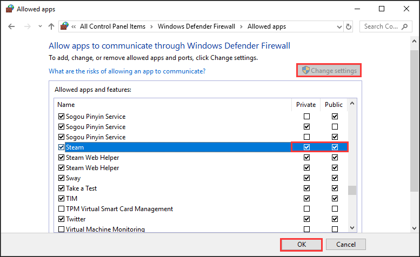Toggle TIM Private network checkbox

(x=306, y=199)
